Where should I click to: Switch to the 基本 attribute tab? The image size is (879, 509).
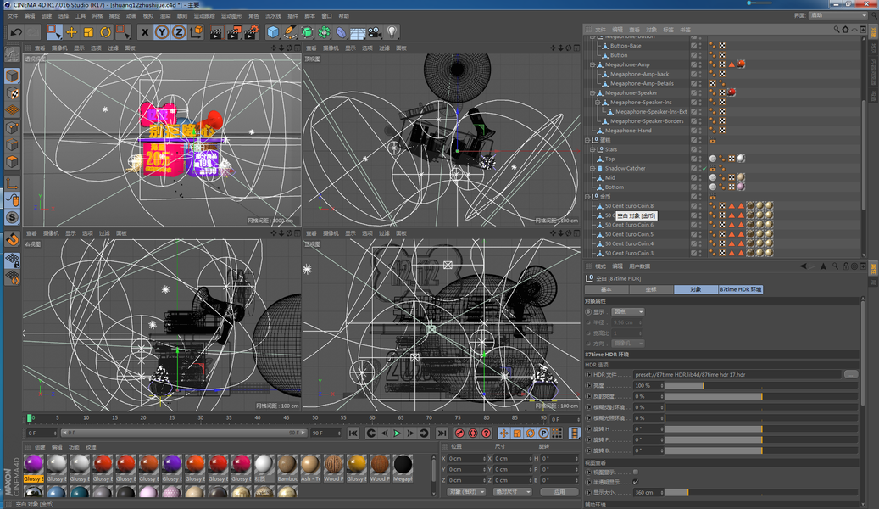[x=606, y=289]
